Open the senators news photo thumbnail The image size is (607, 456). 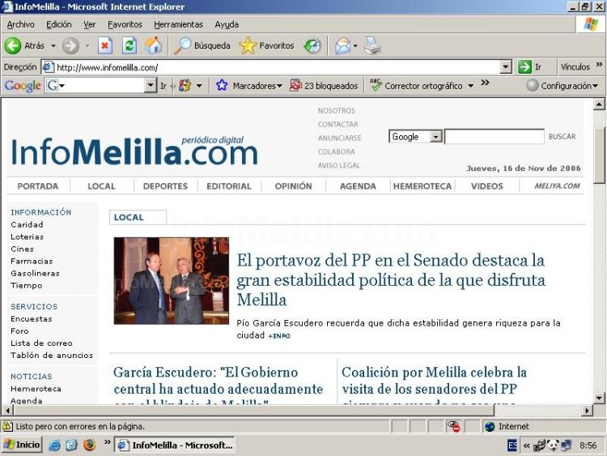(x=171, y=281)
